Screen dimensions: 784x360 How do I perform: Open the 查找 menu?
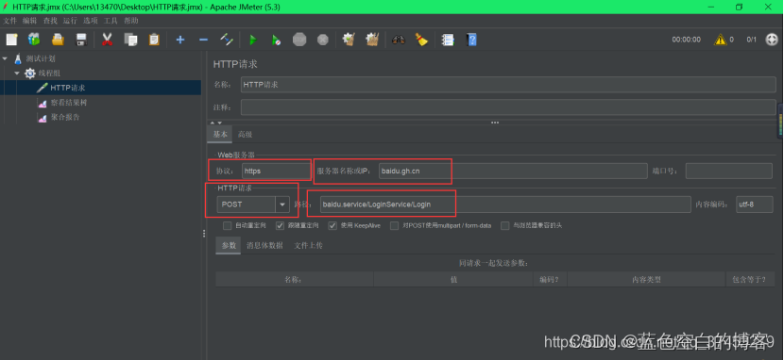(50, 21)
